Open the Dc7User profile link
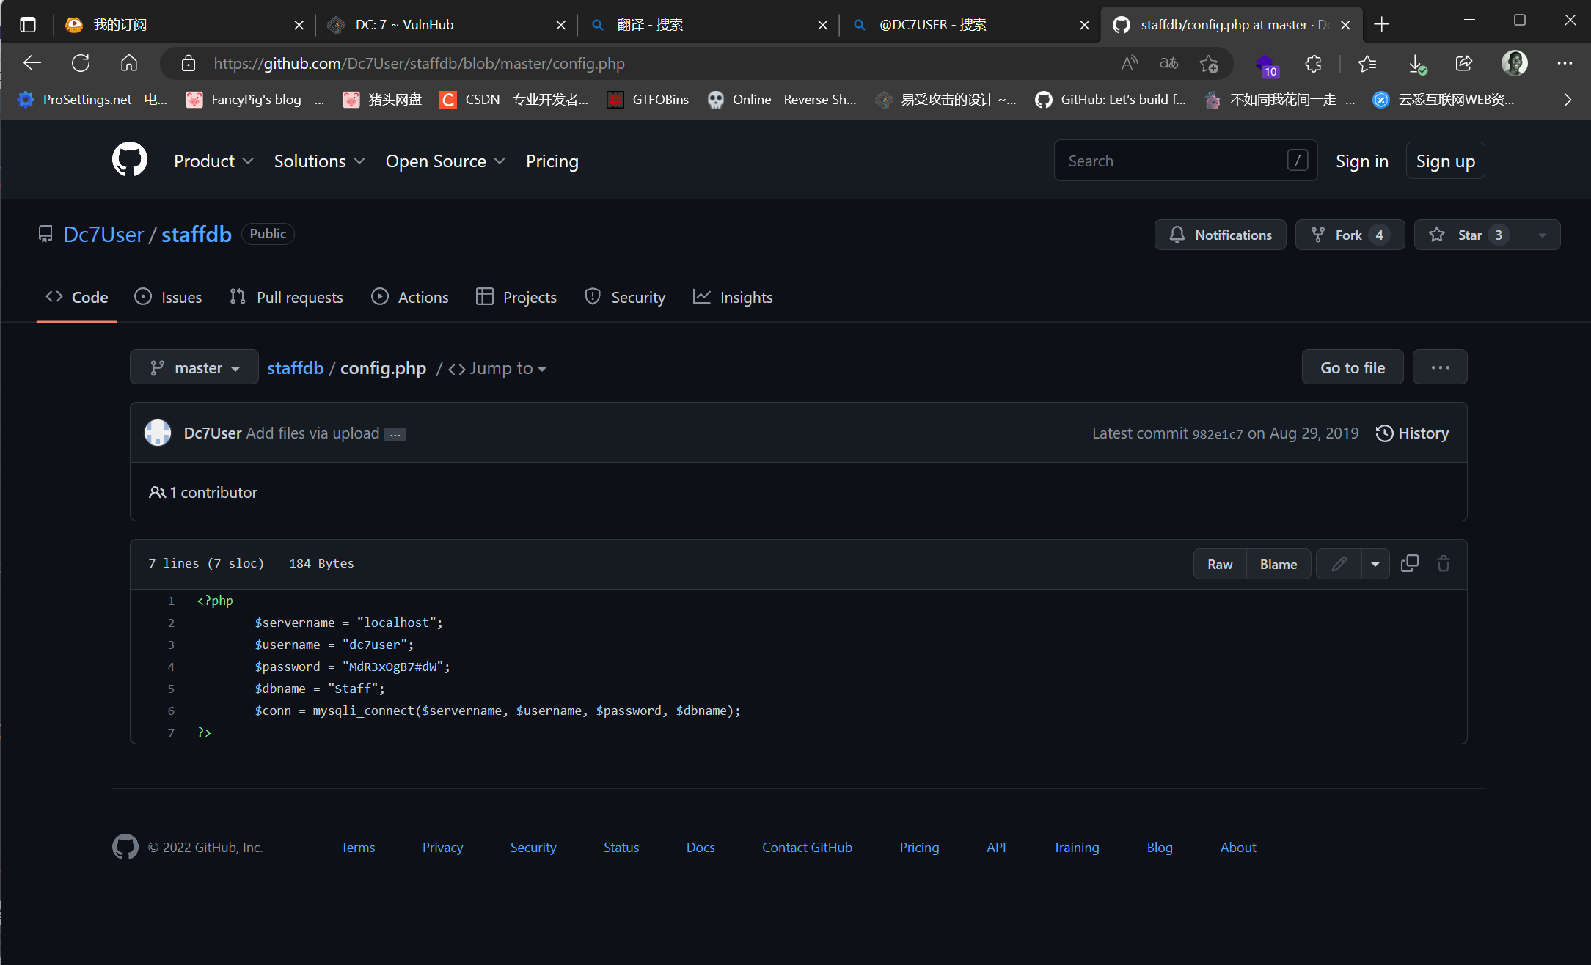Screen dimensions: 1591x965 pyautogui.click(x=103, y=234)
